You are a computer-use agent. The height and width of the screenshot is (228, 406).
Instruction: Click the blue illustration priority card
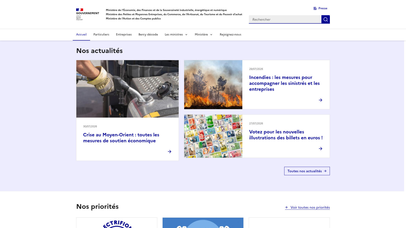point(203,223)
